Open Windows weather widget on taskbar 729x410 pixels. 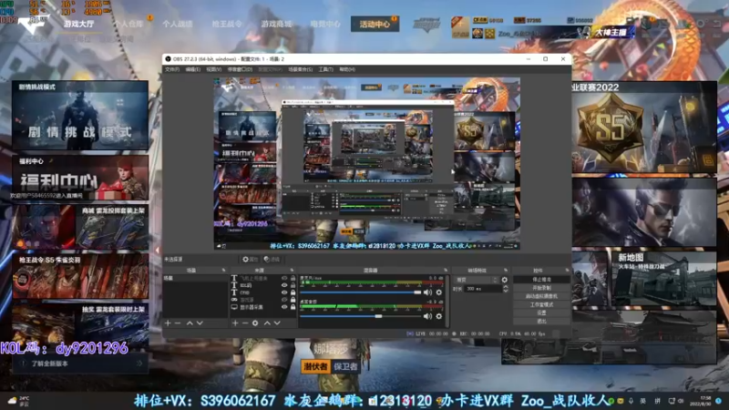[x=18, y=401]
